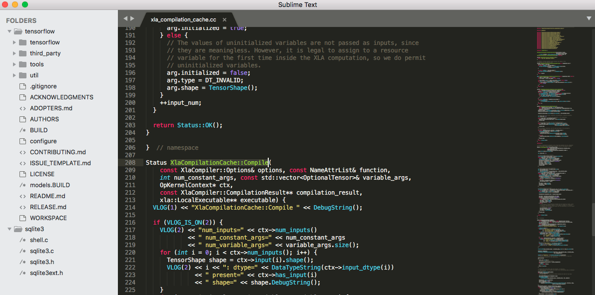Click the .gitignore file icon
The width and height of the screenshot is (595, 295).
[23, 86]
